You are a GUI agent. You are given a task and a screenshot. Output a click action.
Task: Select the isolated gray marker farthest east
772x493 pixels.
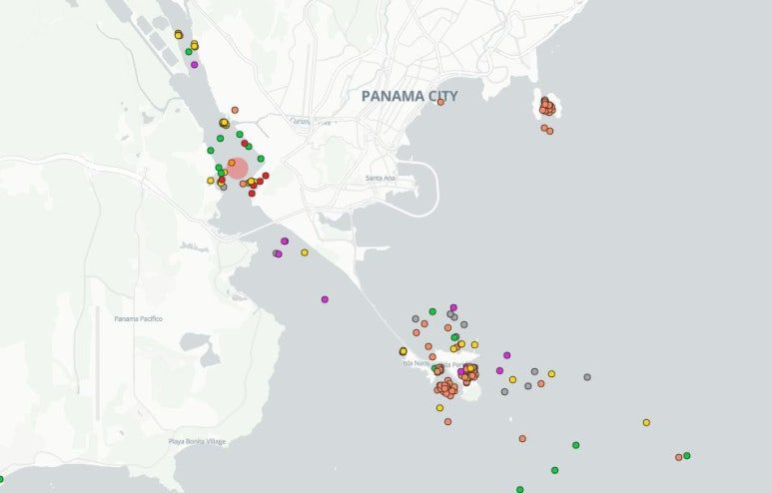click(x=587, y=377)
